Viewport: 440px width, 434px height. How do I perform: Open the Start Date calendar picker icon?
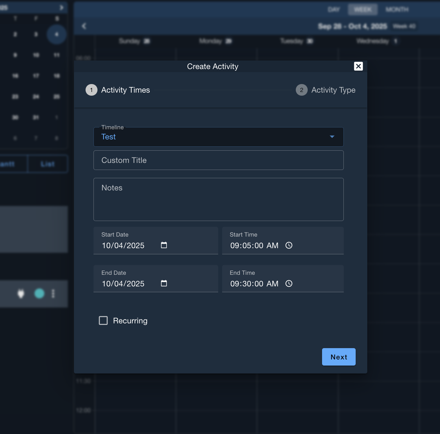164,245
